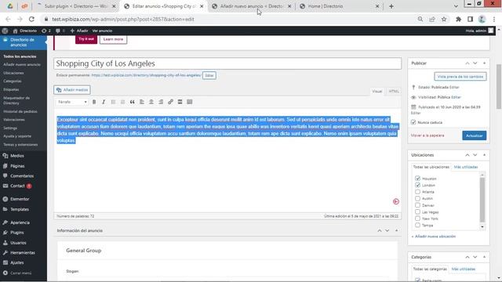Collapse the Información del anuncio panel
Viewport: 502px width, 282px height.
point(396,230)
